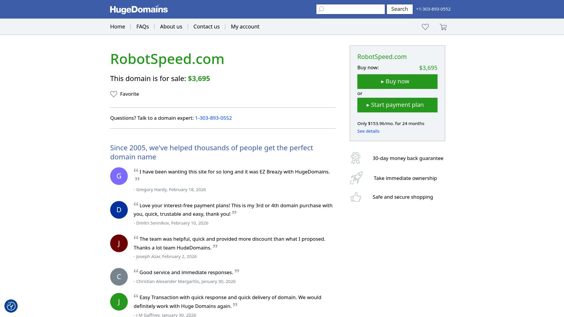Image resolution: width=564 pixels, height=317 pixels.
Task: See details of the monthly payment plan
Action: 368,131
